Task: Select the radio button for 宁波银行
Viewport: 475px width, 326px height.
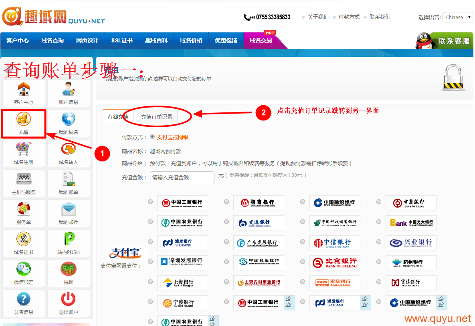Action: 150,302
